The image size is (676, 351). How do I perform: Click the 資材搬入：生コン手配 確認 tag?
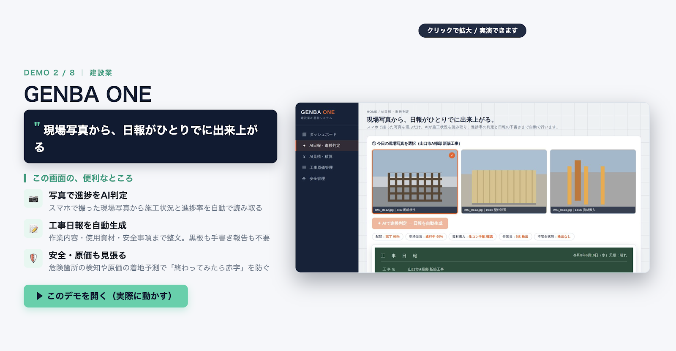472,237
